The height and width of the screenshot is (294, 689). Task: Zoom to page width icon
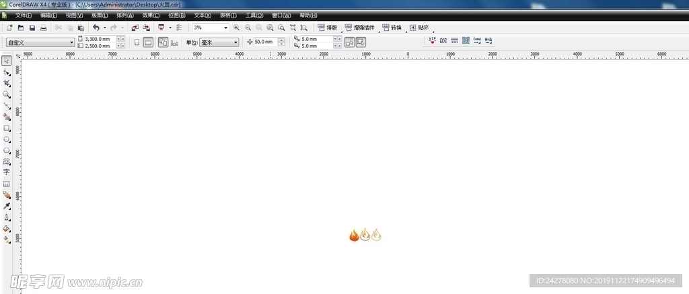[293, 28]
